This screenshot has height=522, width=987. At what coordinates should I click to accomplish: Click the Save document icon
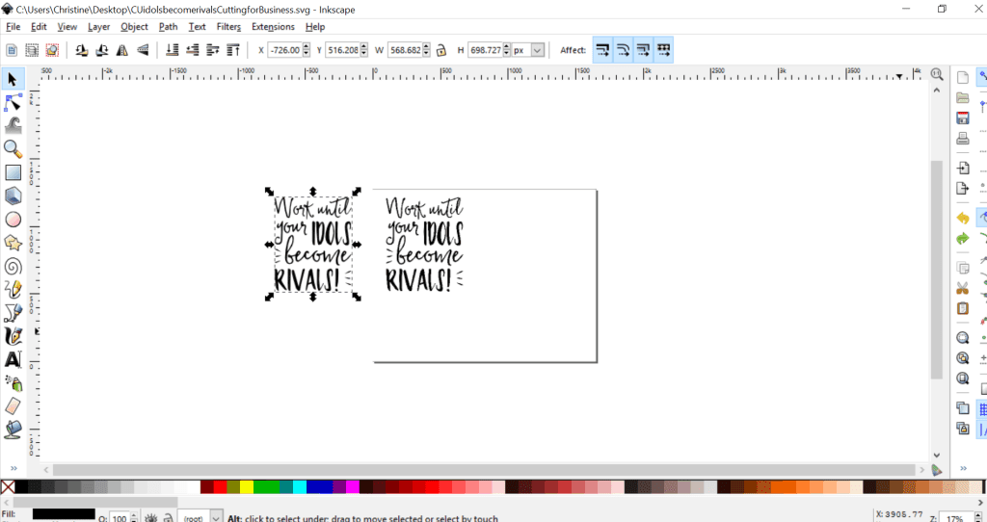tap(963, 118)
